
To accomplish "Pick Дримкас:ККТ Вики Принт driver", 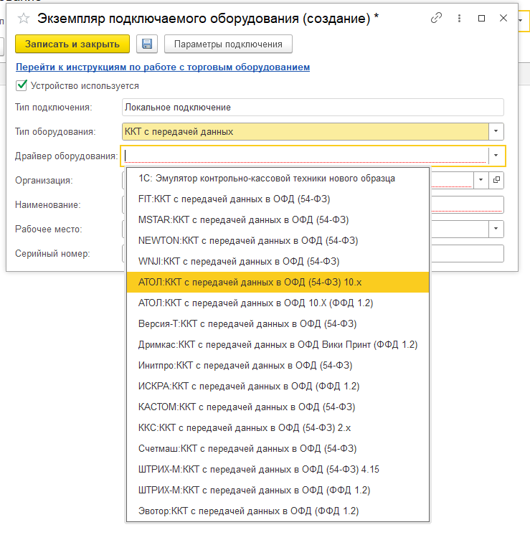I will (x=278, y=345).
